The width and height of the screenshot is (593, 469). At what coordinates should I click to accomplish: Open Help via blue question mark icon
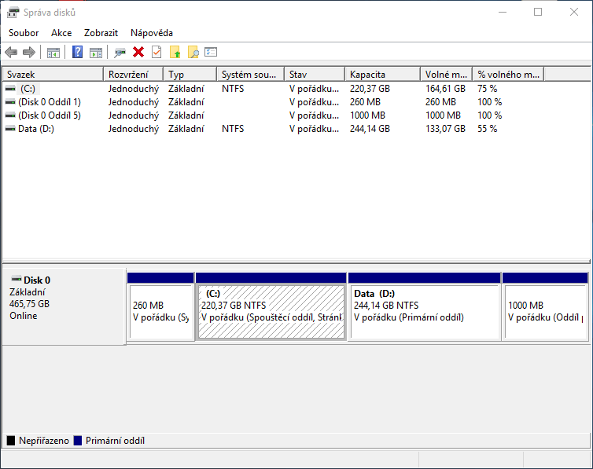click(x=77, y=53)
